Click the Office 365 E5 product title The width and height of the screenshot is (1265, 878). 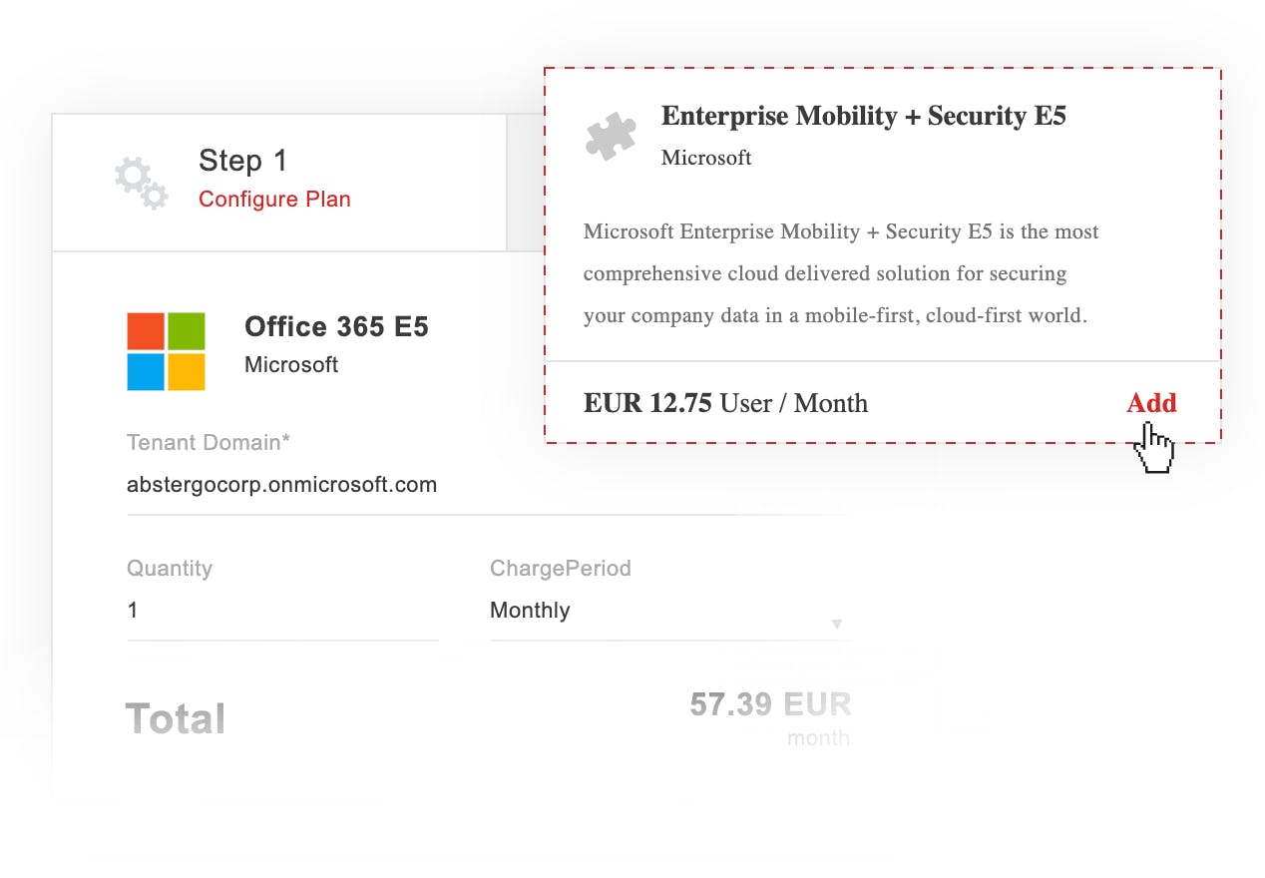[336, 327]
